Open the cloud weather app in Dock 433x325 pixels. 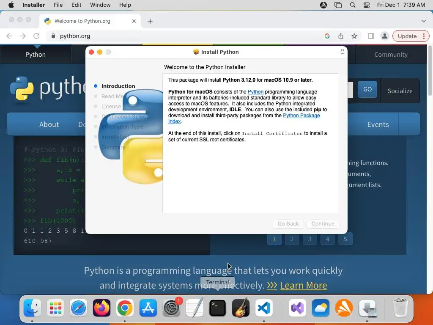(321, 308)
